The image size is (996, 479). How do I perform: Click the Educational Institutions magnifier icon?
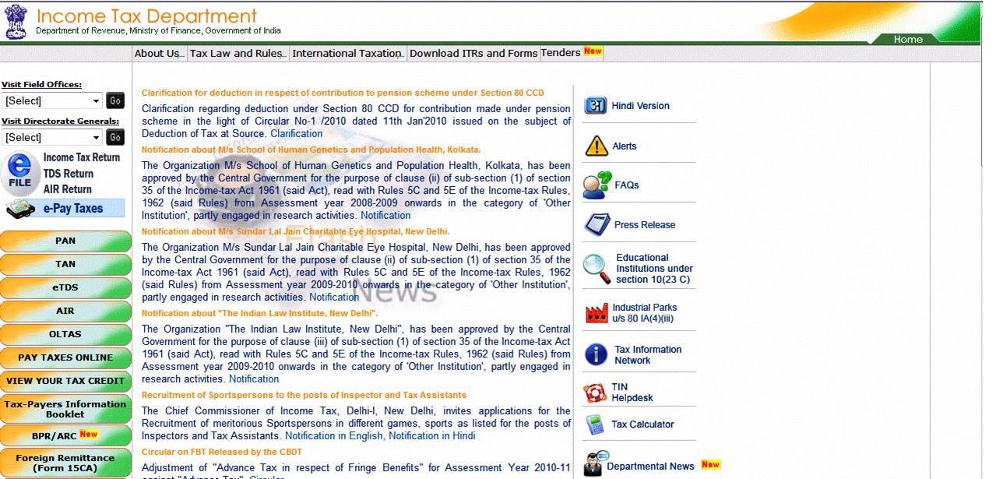click(597, 268)
